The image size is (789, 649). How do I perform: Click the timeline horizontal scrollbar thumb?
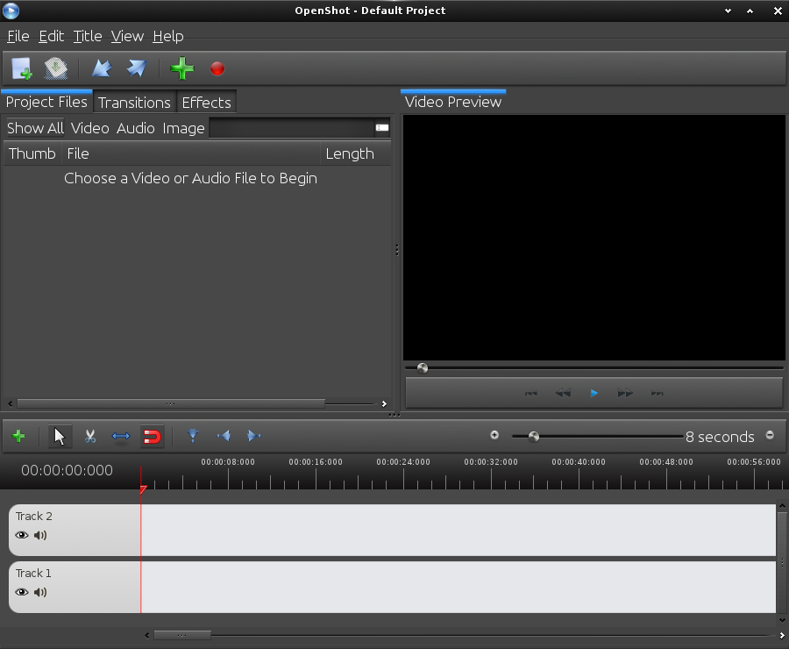(182, 635)
